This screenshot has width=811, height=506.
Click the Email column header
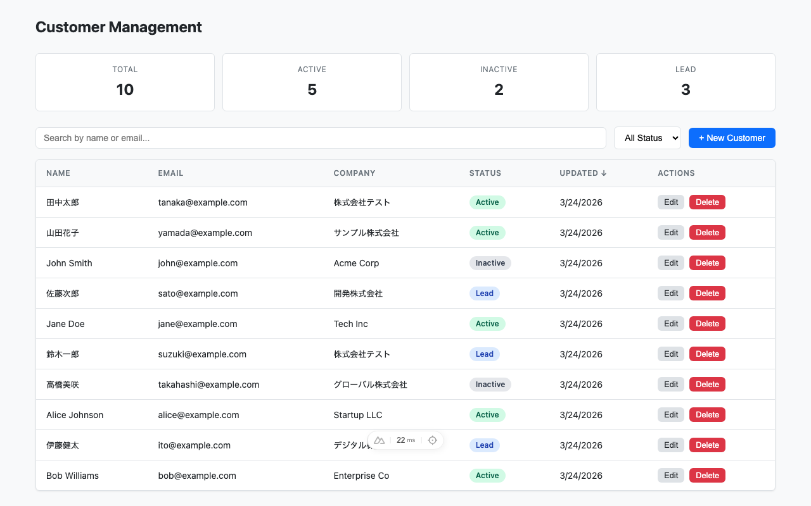point(170,173)
